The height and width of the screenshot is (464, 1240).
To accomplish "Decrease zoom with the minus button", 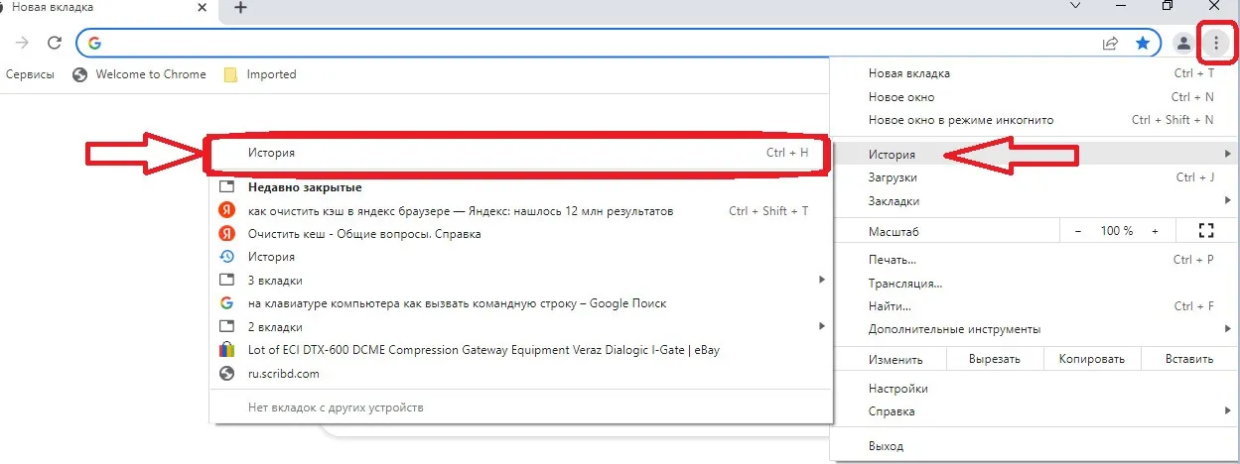I will pyautogui.click(x=1078, y=231).
